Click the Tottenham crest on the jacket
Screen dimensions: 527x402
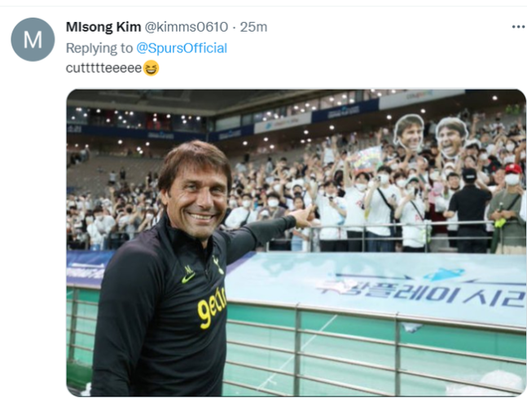coord(218,265)
